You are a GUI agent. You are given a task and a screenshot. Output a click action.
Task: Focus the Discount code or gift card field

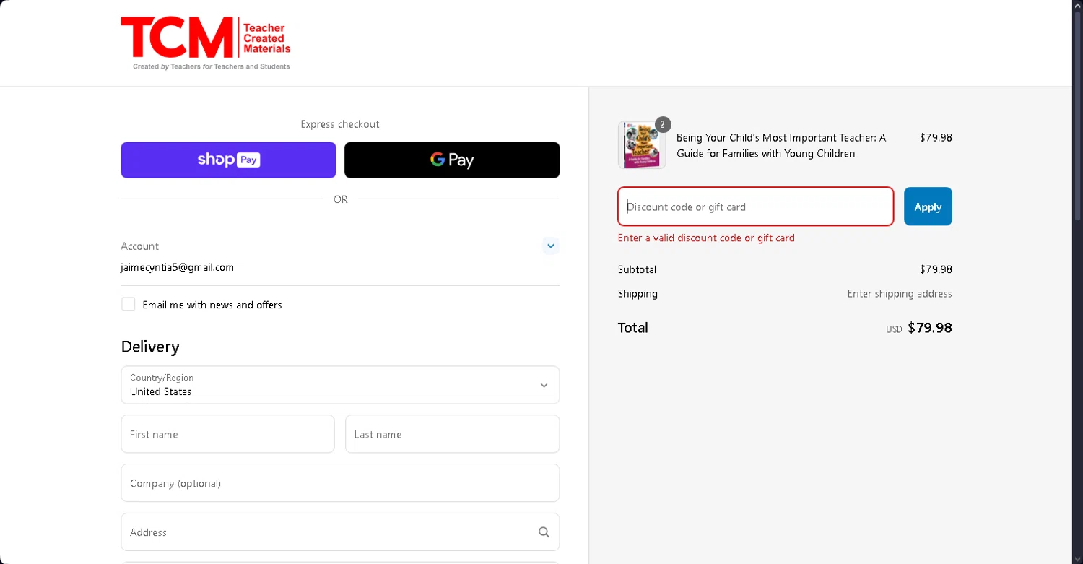point(755,207)
